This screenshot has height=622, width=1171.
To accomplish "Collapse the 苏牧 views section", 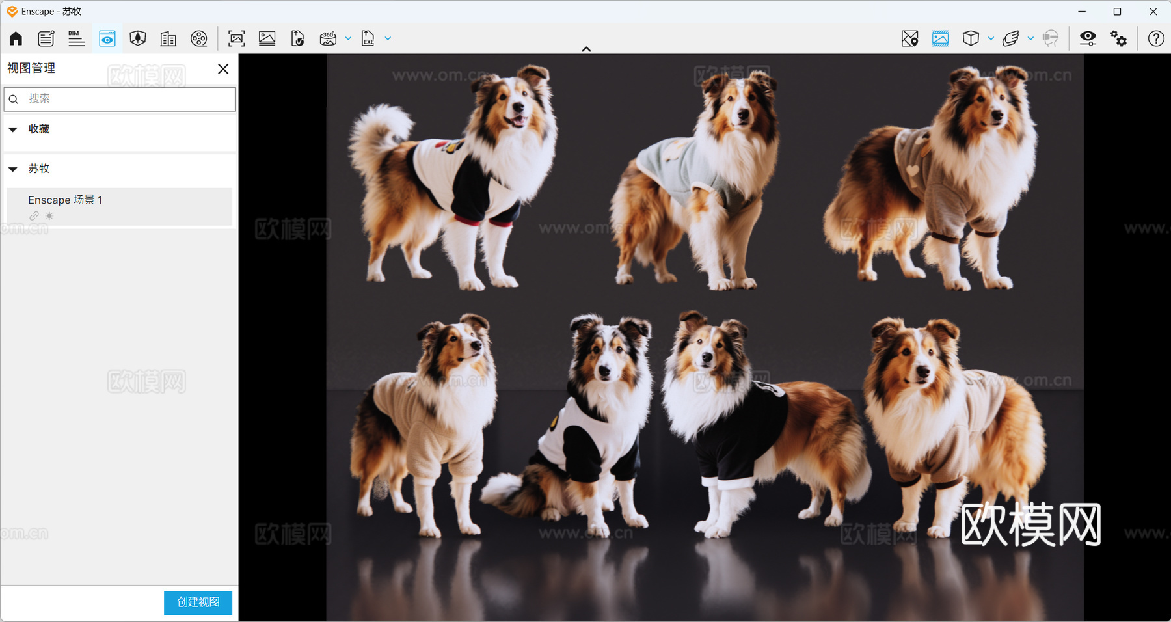I will pyautogui.click(x=13, y=169).
